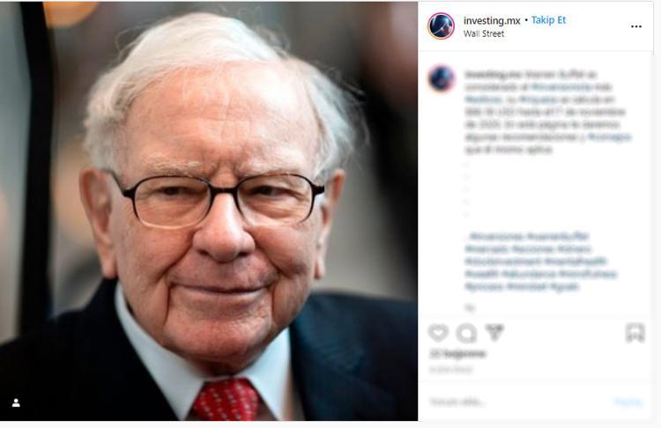Share the post using the paper-plane icon

[x=494, y=332]
